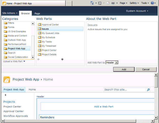Select the My Timesheet web part text
This screenshot has width=159, height=123.
(49, 46)
